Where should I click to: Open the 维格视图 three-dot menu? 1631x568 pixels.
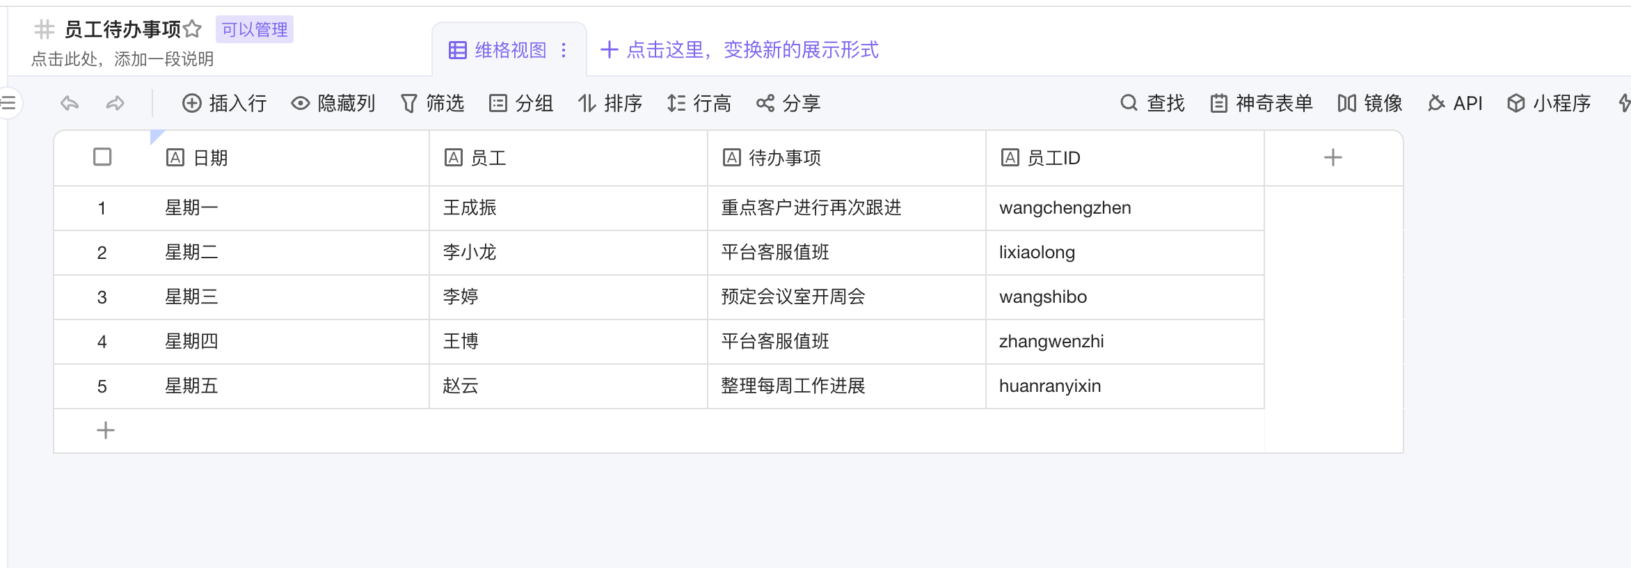[564, 50]
